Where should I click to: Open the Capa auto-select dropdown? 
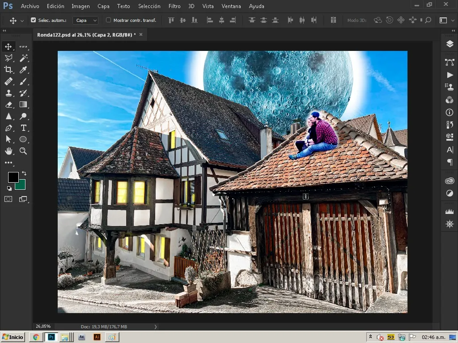click(85, 20)
